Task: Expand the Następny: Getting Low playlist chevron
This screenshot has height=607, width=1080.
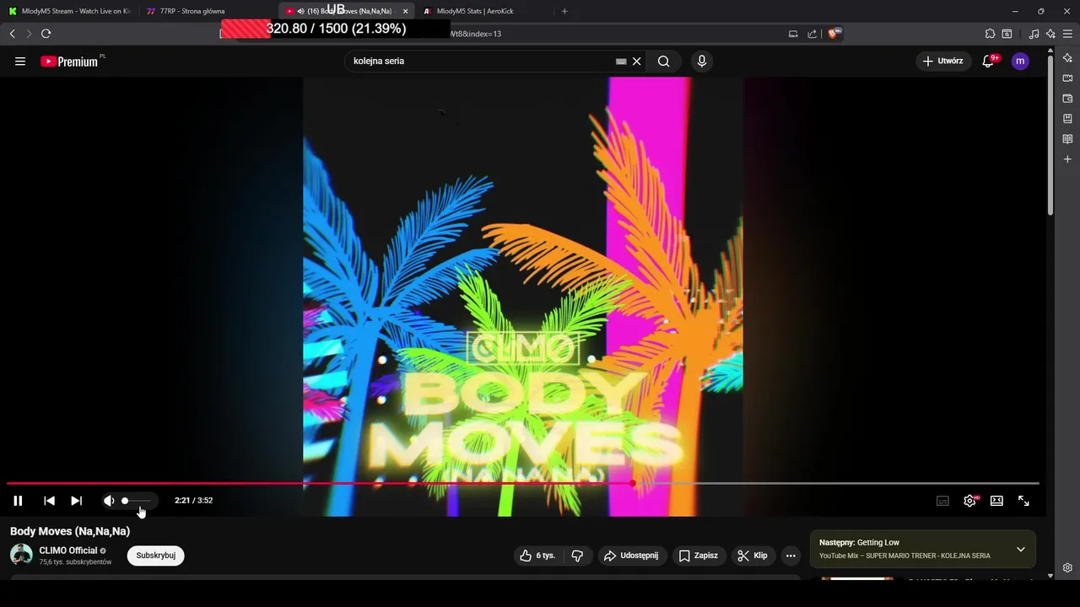Action: pos(1021,550)
